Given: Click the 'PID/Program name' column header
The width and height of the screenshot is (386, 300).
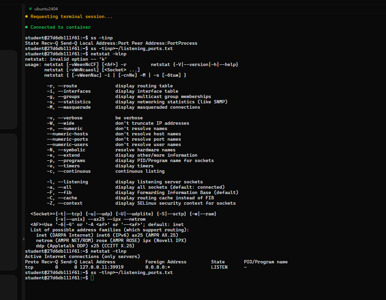Looking at the screenshot, I should [x=266, y=262].
